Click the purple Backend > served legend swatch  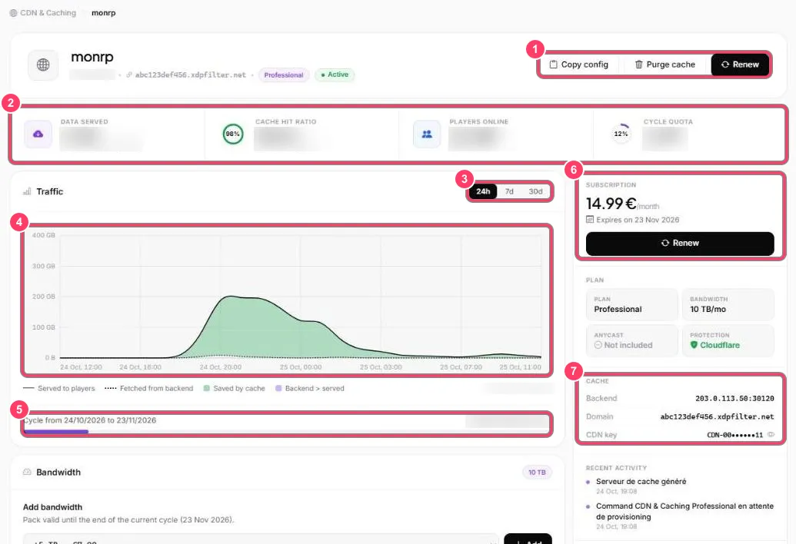click(278, 388)
